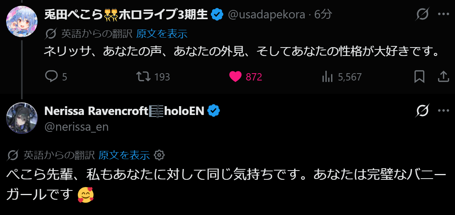Open translation settings gear icon
This screenshot has height=215, width=455.
(159, 155)
